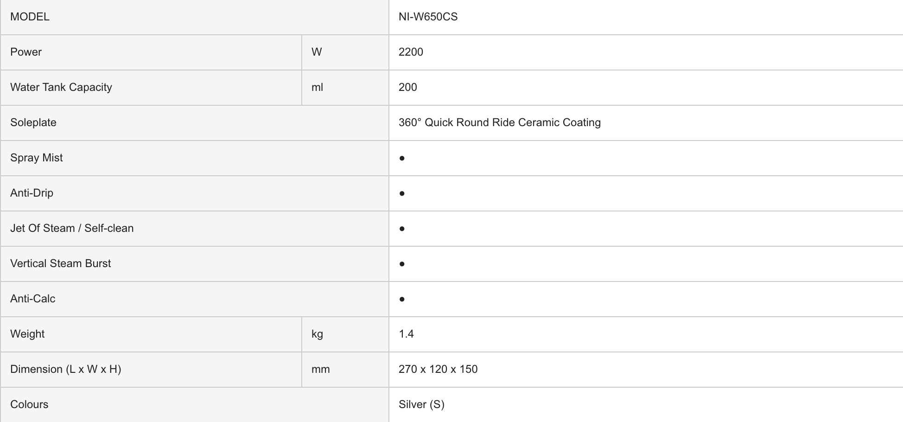Select the ml unit cell
This screenshot has width=903, height=422.
pos(317,87)
